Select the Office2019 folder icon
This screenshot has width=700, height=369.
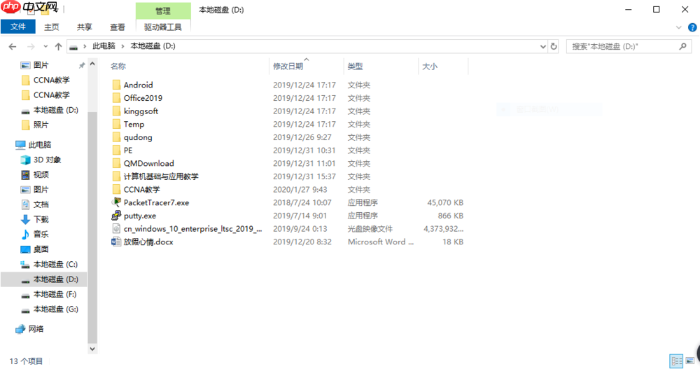(x=116, y=98)
